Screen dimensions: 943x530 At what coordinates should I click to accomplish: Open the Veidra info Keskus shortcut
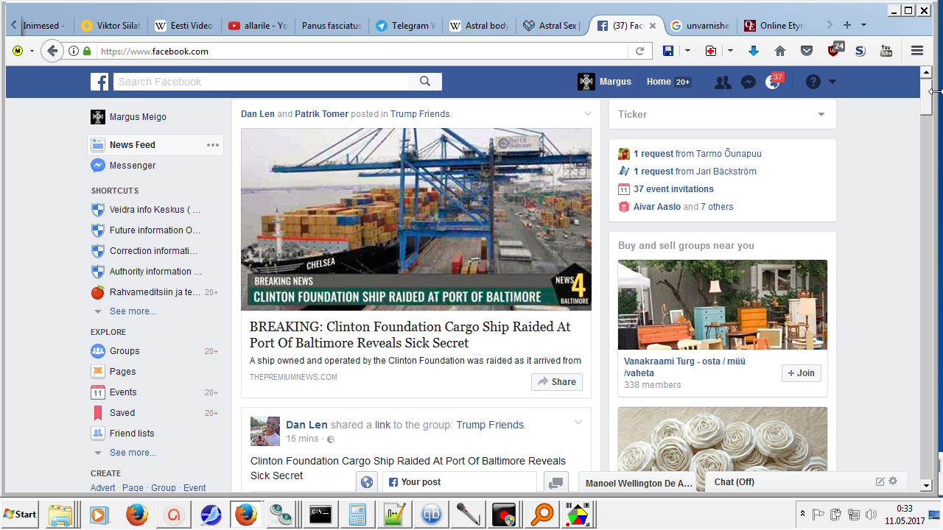155,210
